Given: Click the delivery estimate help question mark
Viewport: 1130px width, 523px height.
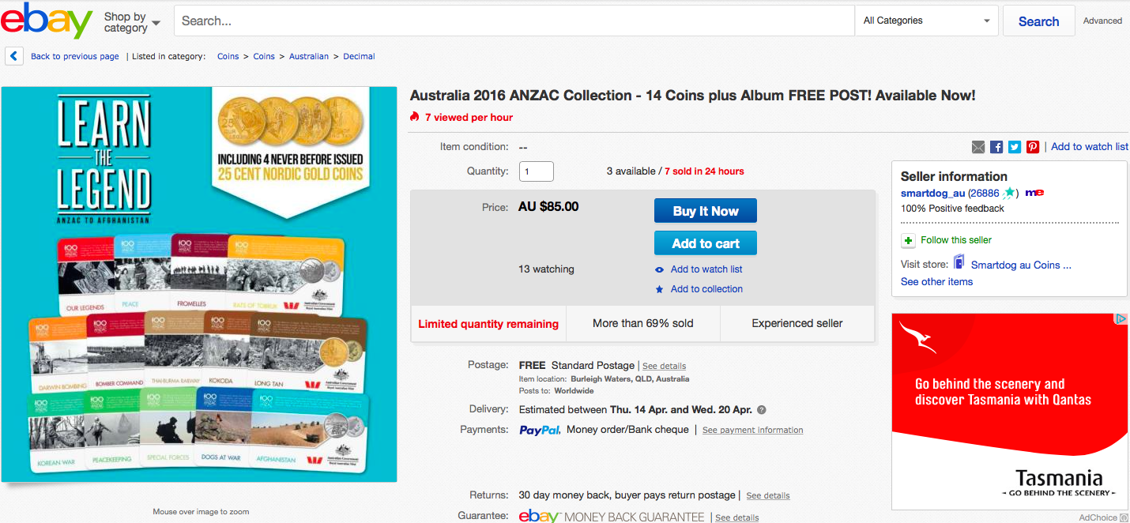Looking at the screenshot, I should tap(762, 410).
